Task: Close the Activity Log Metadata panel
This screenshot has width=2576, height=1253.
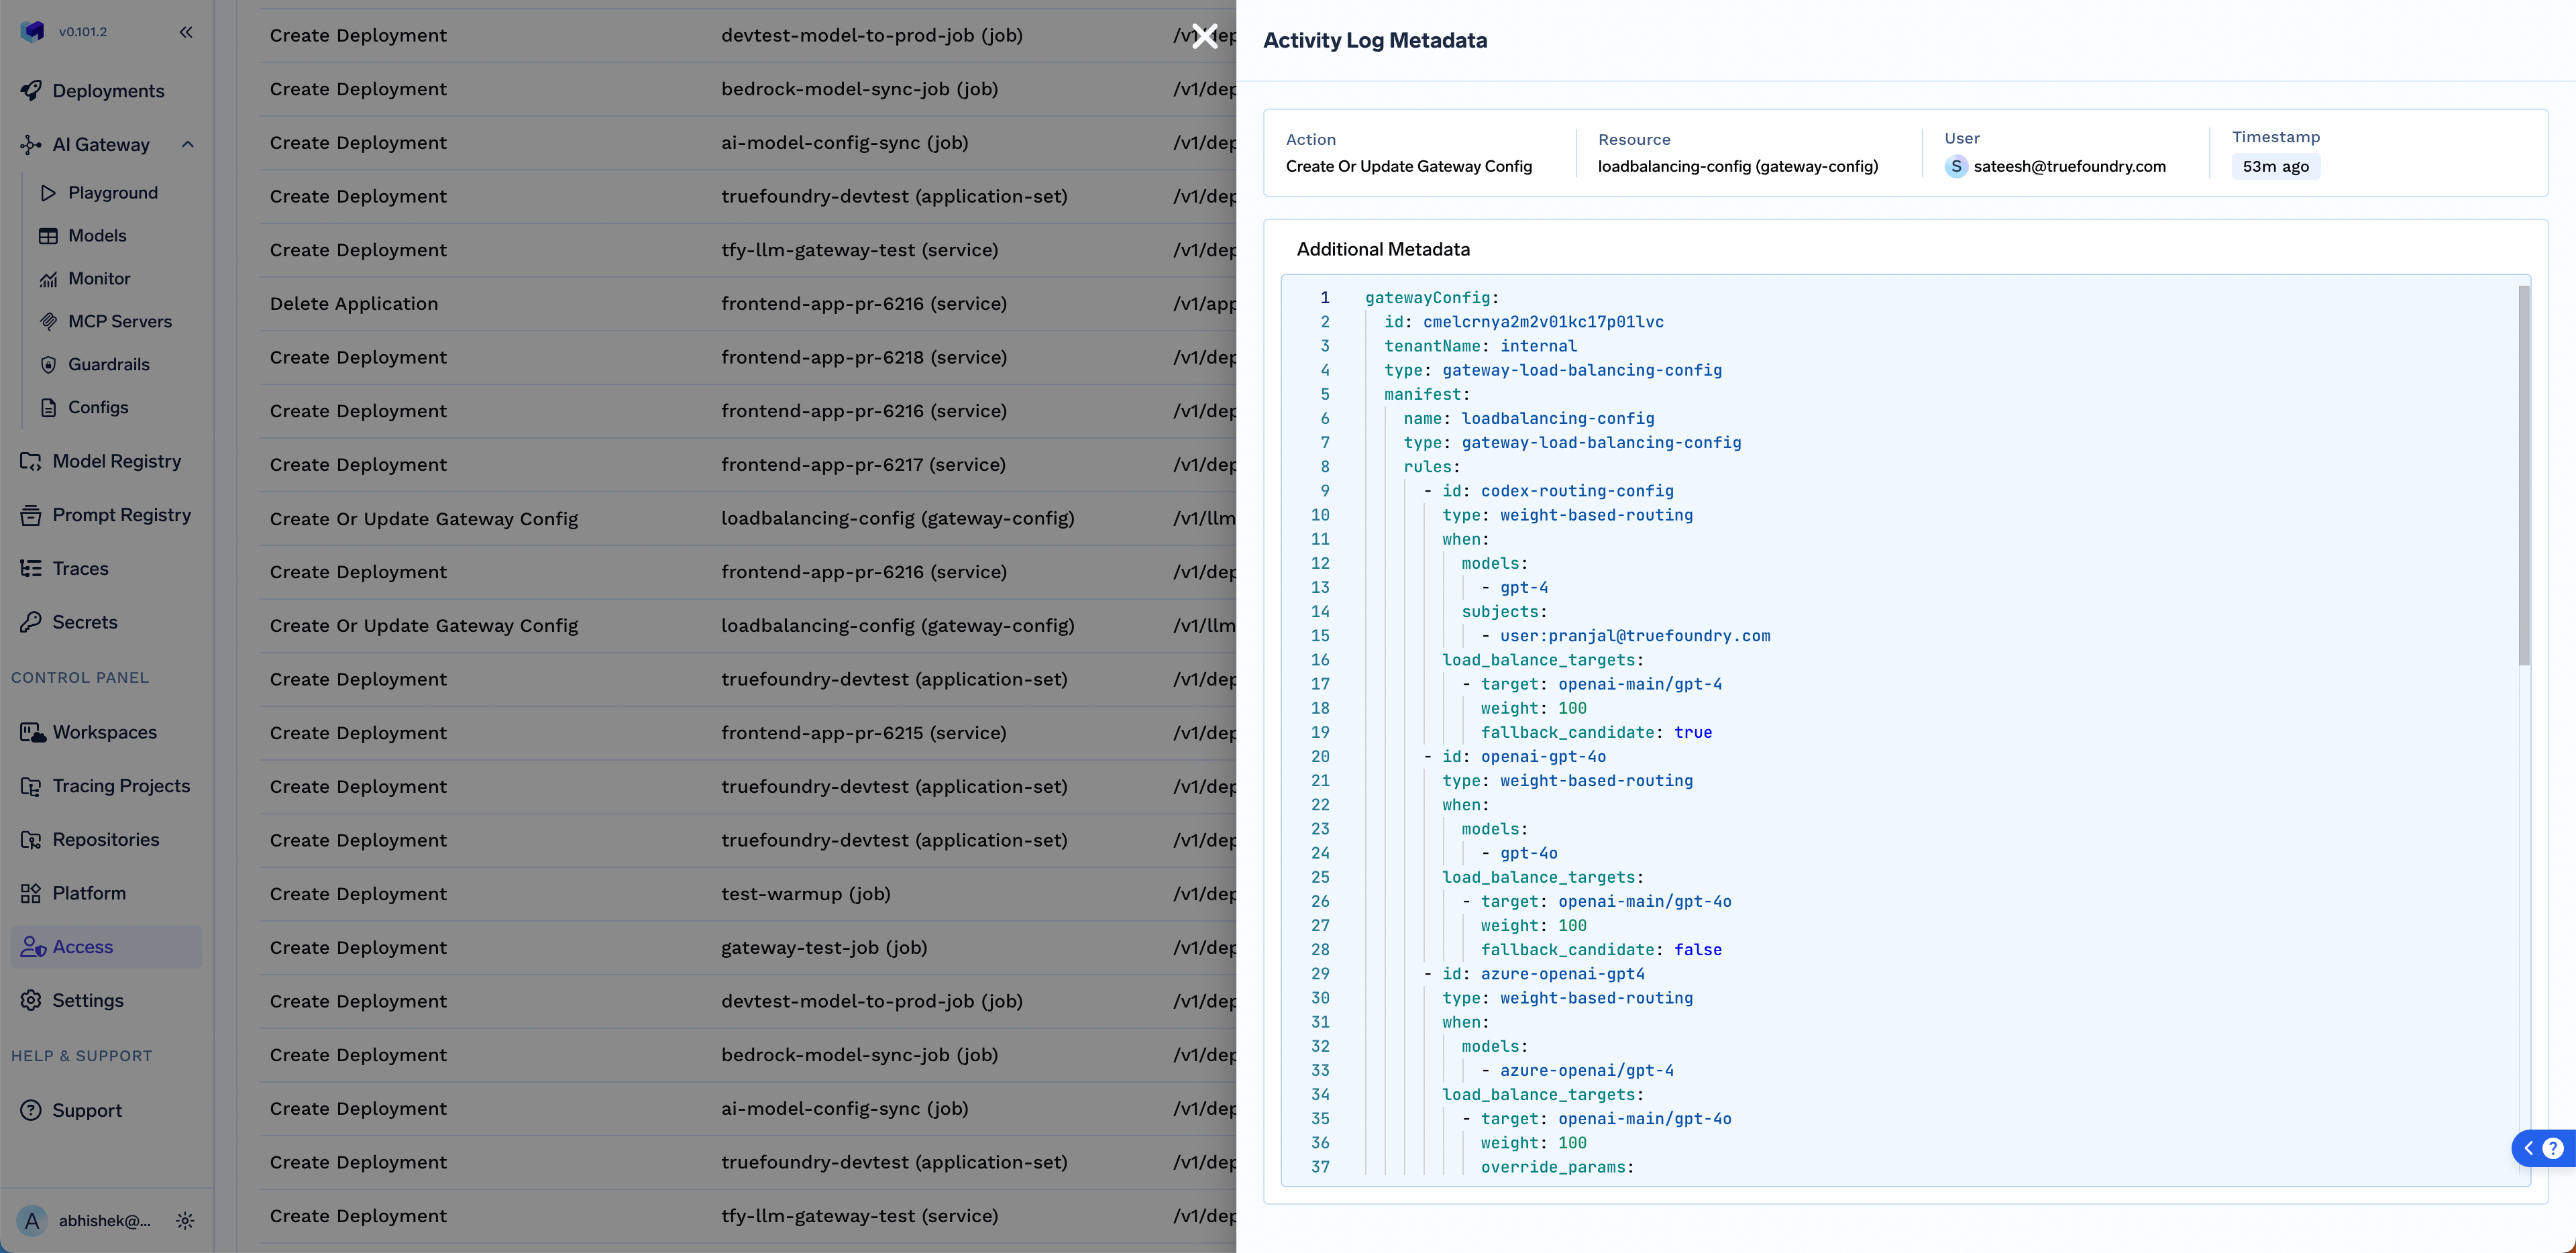Action: [1205, 36]
